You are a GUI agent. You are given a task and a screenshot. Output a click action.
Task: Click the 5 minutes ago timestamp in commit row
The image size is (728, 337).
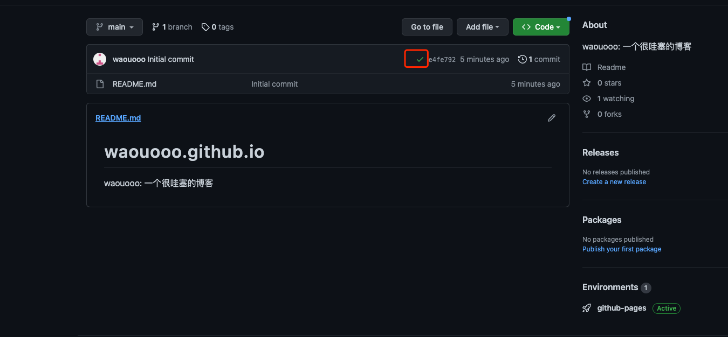coord(484,59)
